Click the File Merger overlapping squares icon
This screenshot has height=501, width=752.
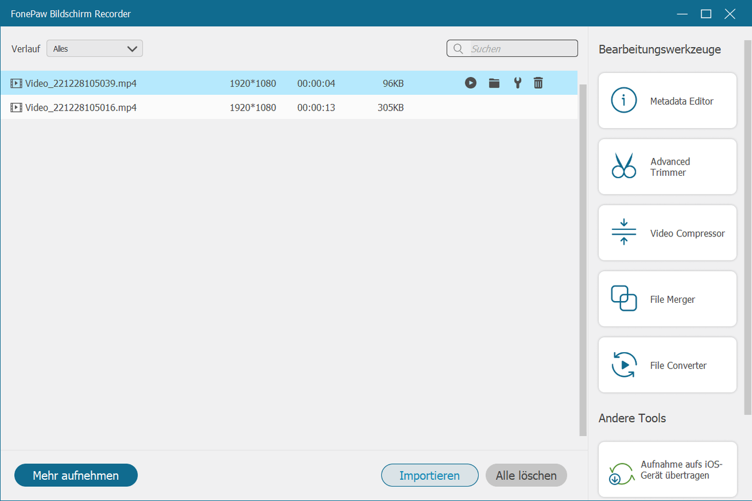pyautogui.click(x=624, y=299)
